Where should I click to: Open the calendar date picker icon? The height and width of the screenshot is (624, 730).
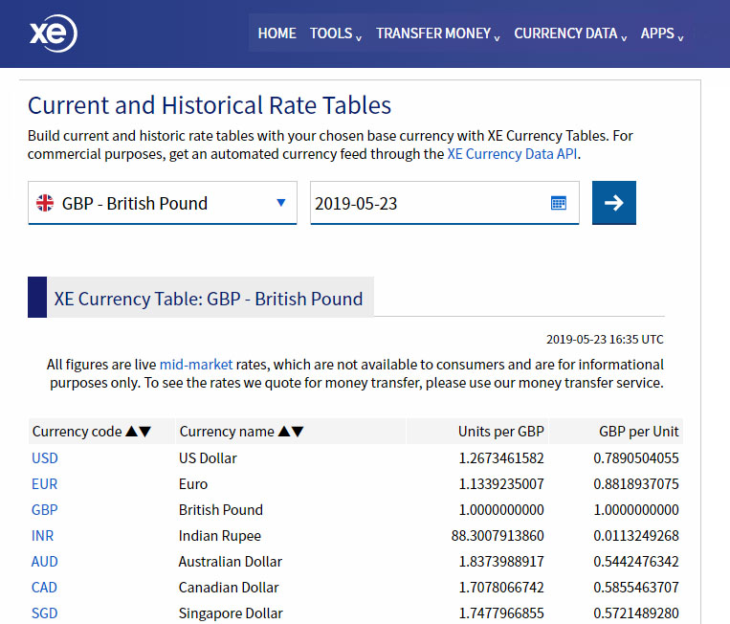558,204
